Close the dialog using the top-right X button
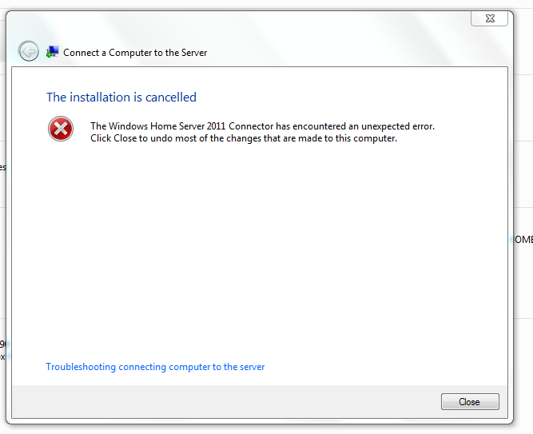Image resolution: width=533 pixels, height=434 pixels. coord(489,18)
